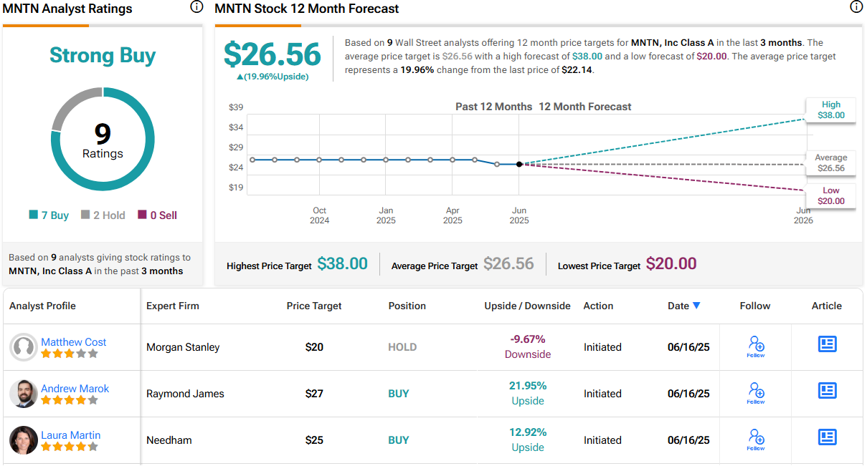Click the Jun 2025 black chart point
The width and height of the screenshot is (867, 466).
tap(519, 164)
